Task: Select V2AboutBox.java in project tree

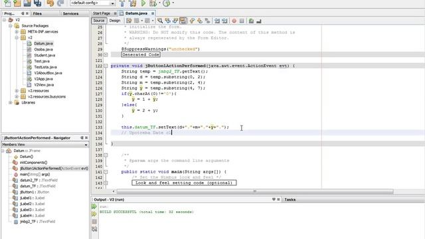Action: [48, 73]
